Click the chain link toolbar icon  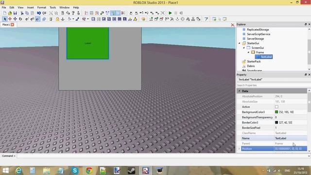pyautogui.click(x=102, y=13)
